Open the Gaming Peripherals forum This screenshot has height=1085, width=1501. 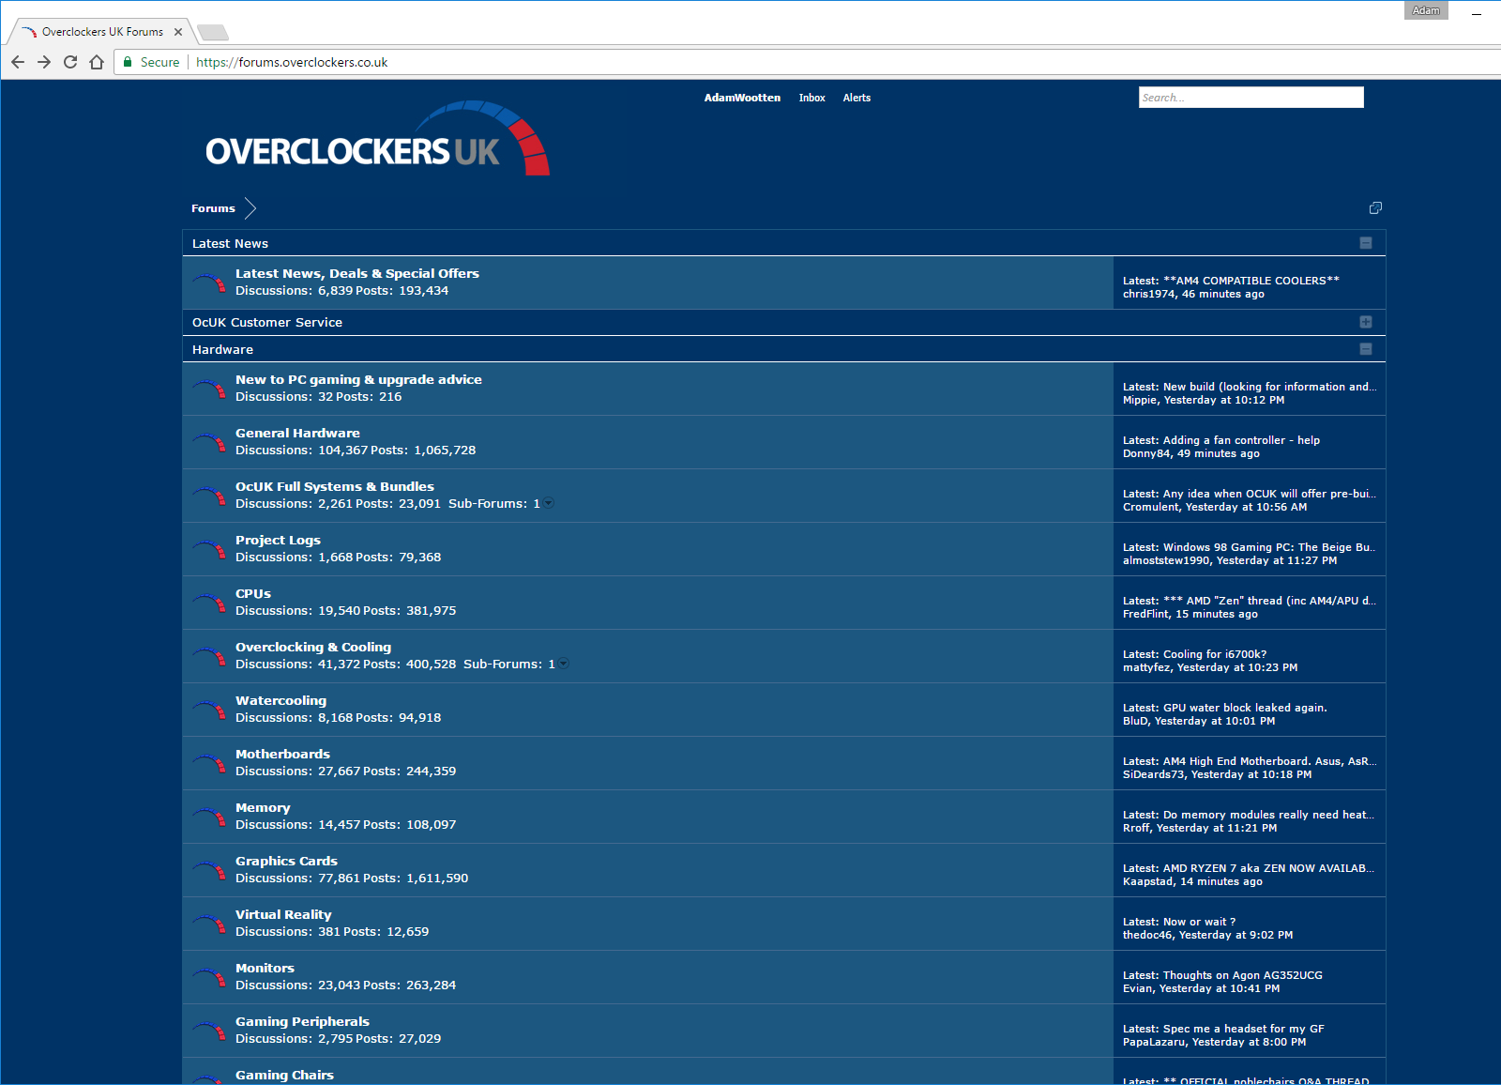302,1021
